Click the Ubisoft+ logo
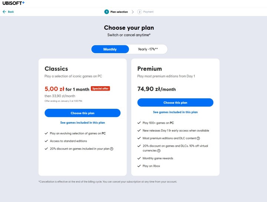 [x=13, y=3]
